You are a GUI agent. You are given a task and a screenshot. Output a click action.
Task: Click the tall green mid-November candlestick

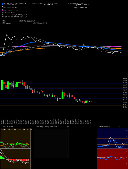tap(62, 95)
